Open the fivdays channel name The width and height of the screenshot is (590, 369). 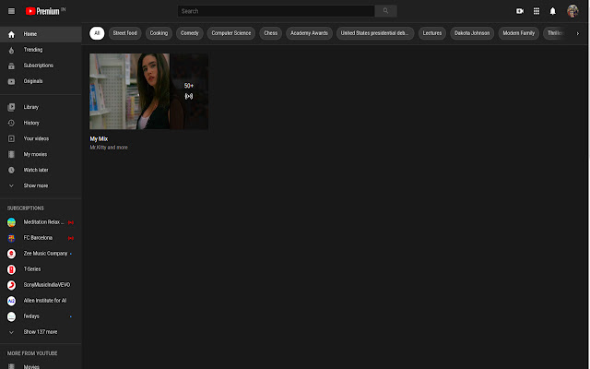(31, 316)
